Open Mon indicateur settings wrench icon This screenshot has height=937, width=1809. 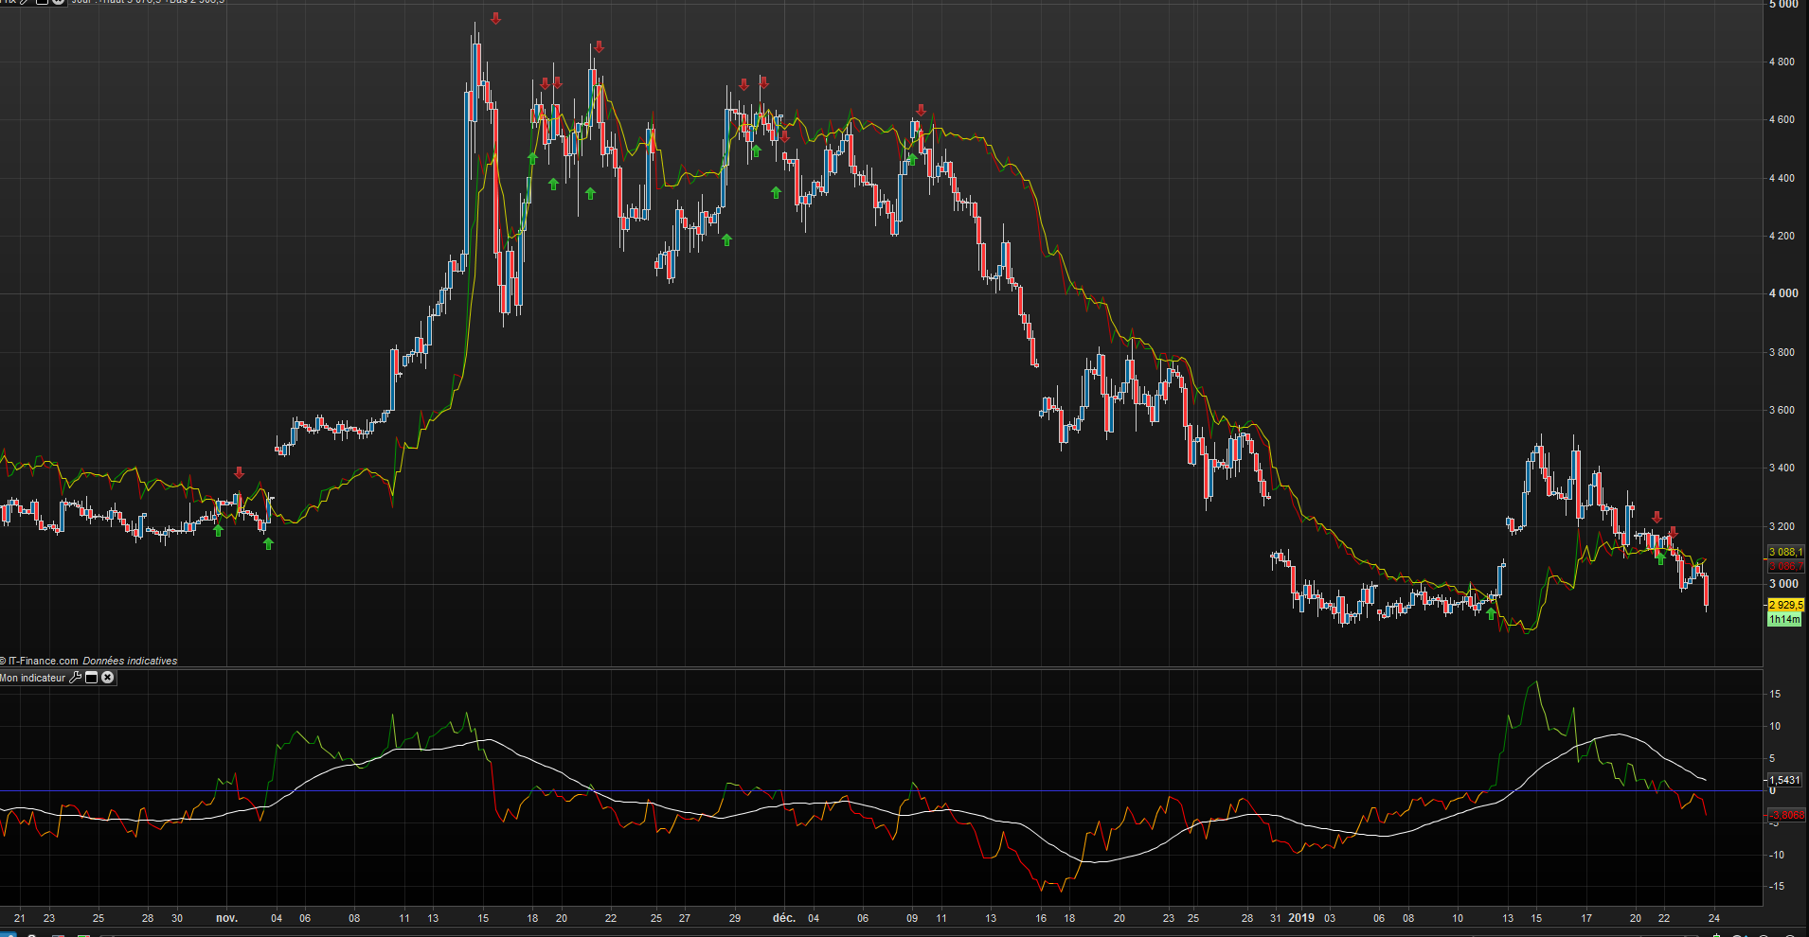coord(76,678)
